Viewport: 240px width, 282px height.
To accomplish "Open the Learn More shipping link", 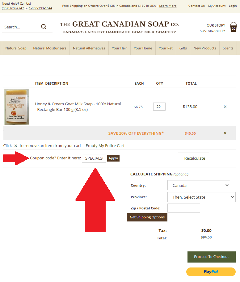I will (x=168, y=6).
